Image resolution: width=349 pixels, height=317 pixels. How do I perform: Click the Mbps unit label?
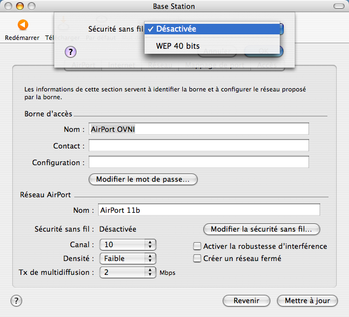click(x=167, y=273)
